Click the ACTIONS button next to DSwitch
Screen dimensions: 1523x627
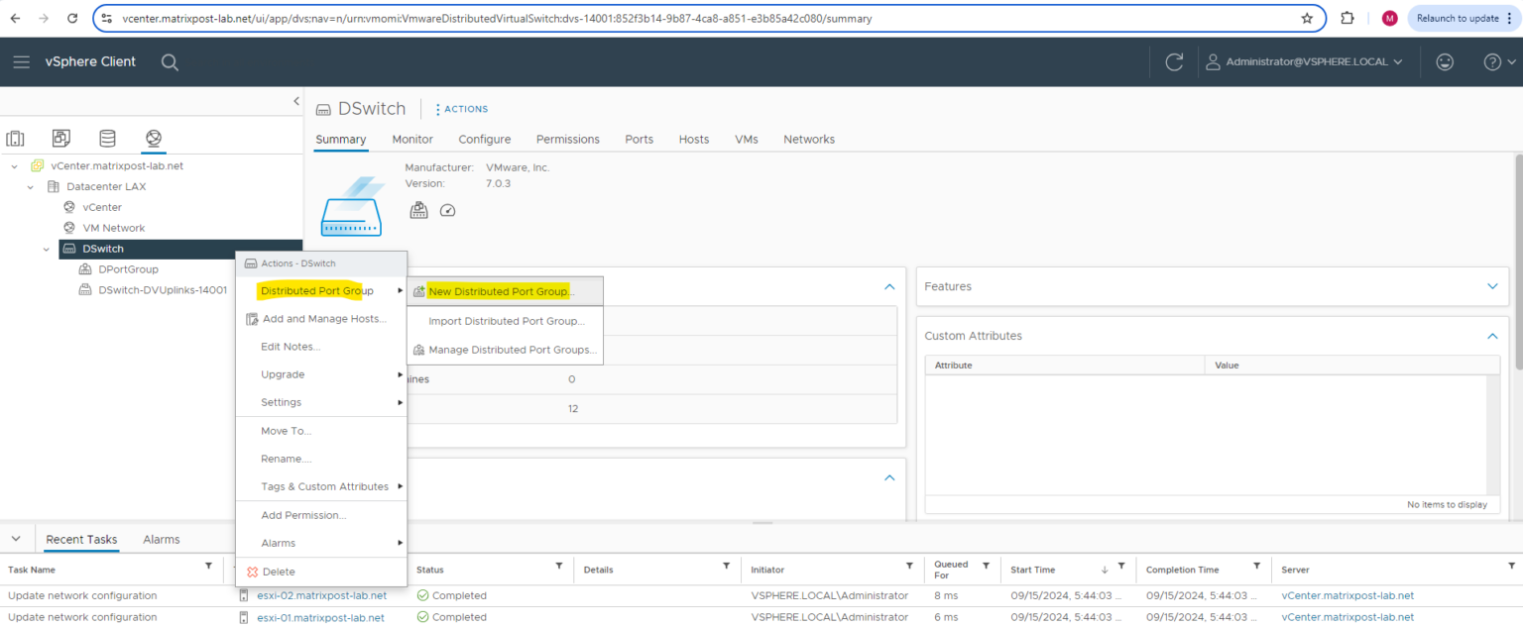(x=460, y=108)
